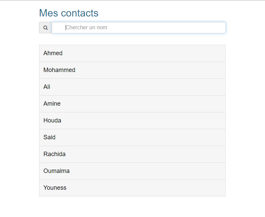Viewport: 265px width, 217px height.
Task: Click the name text 'Ahmed'
Action: [53, 53]
